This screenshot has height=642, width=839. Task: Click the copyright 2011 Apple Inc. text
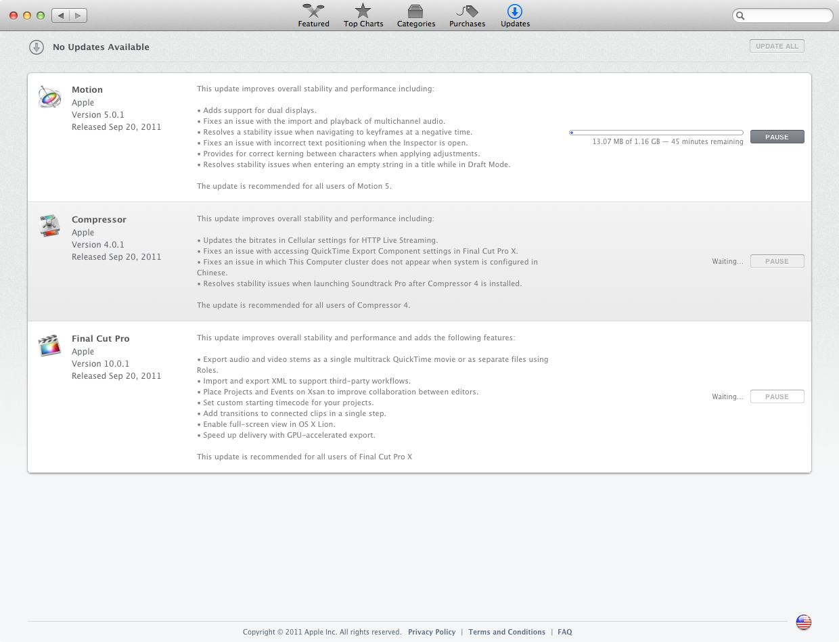322,632
